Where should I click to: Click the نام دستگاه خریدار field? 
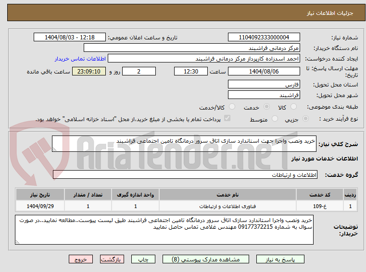point(191,48)
